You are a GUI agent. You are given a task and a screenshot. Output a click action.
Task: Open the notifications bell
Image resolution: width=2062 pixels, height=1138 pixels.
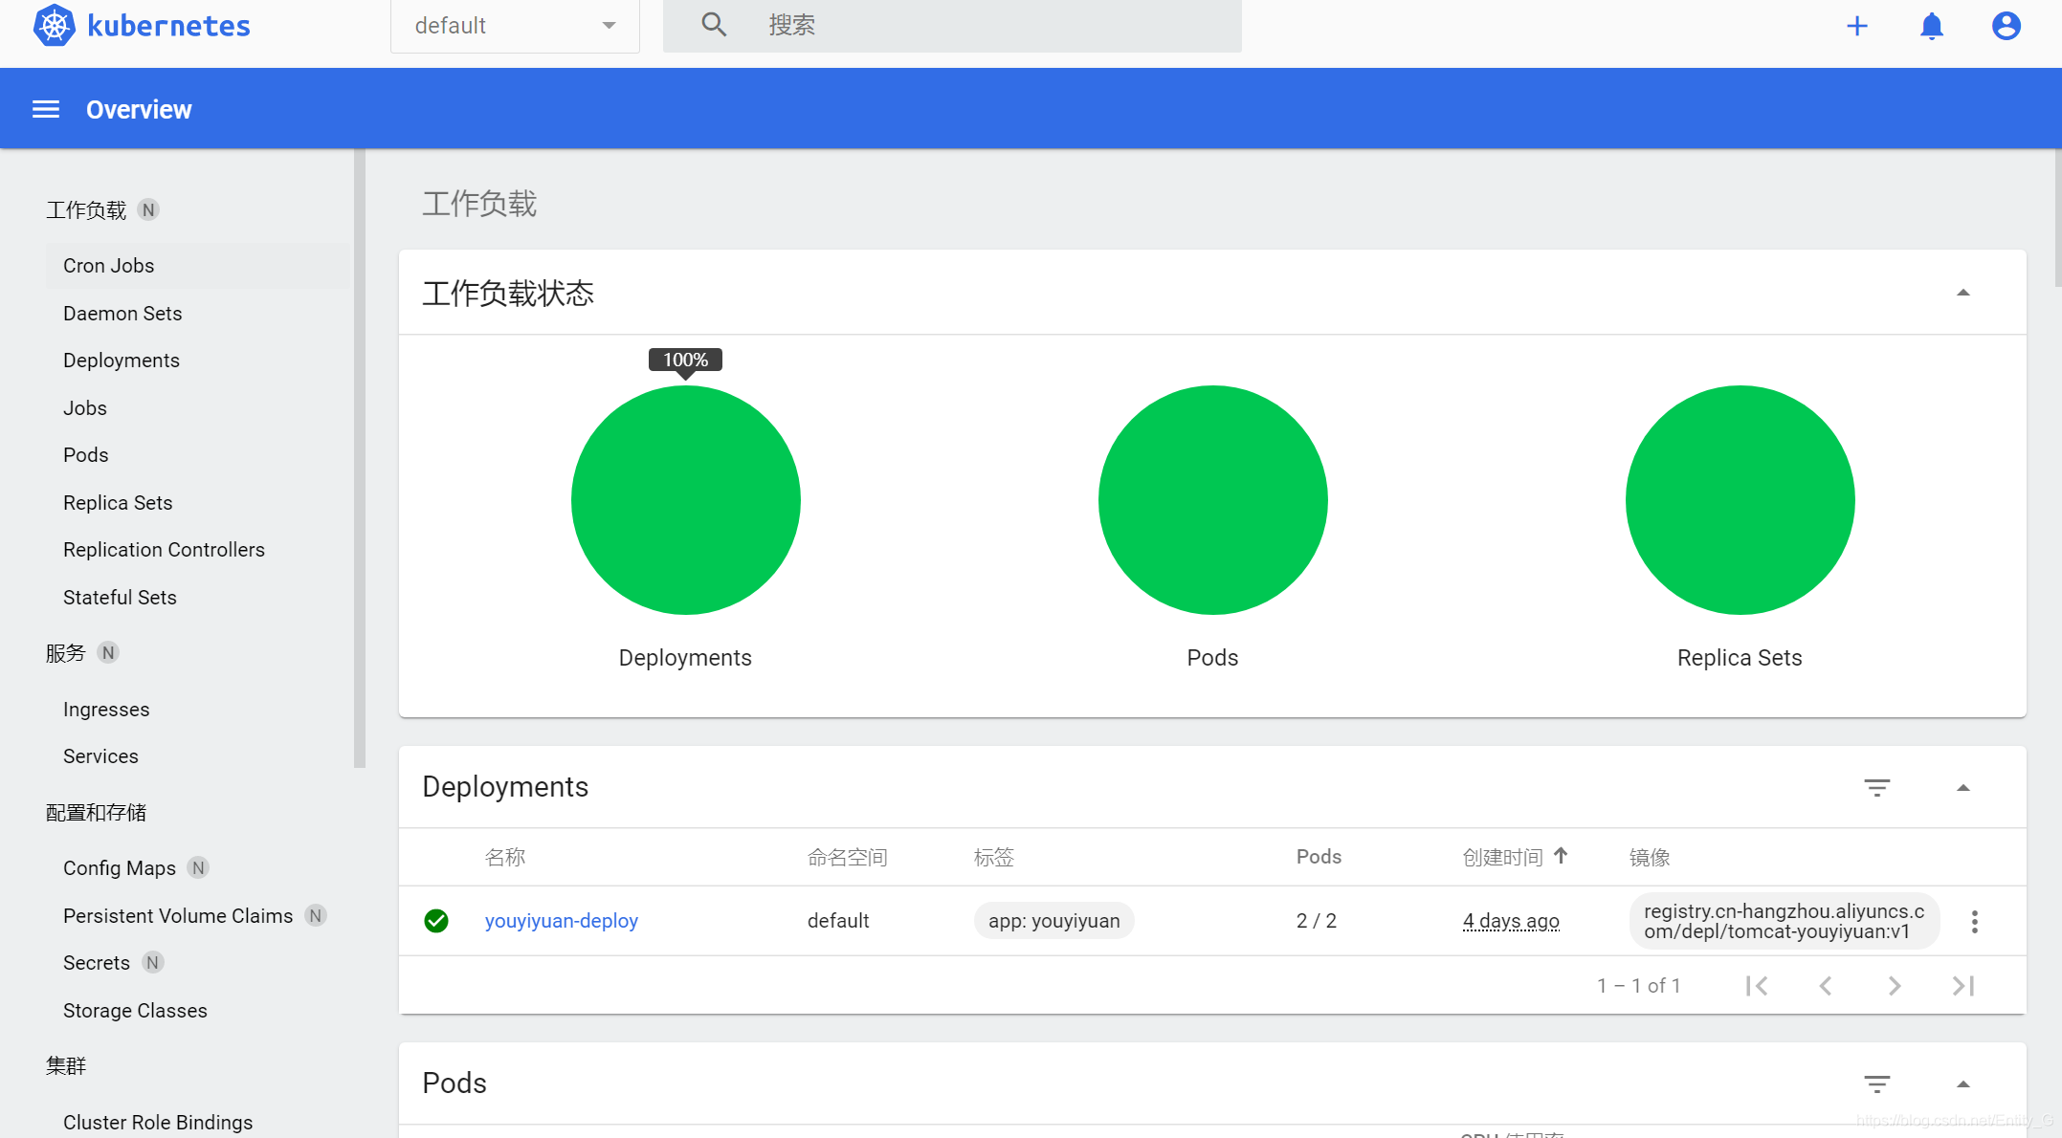pyautogui.click(x=1931, y=26)
